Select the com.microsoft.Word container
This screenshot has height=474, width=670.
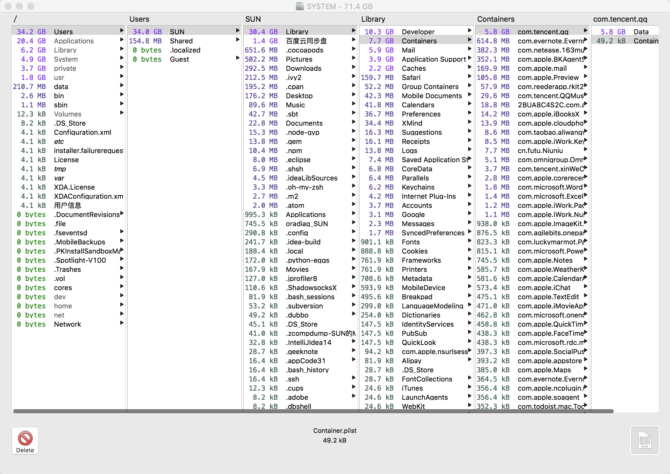(x=550, y=187)
